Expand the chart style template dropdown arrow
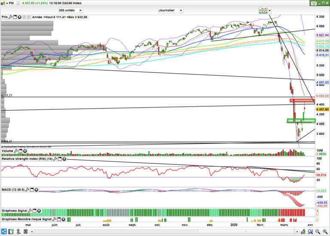 270,10
